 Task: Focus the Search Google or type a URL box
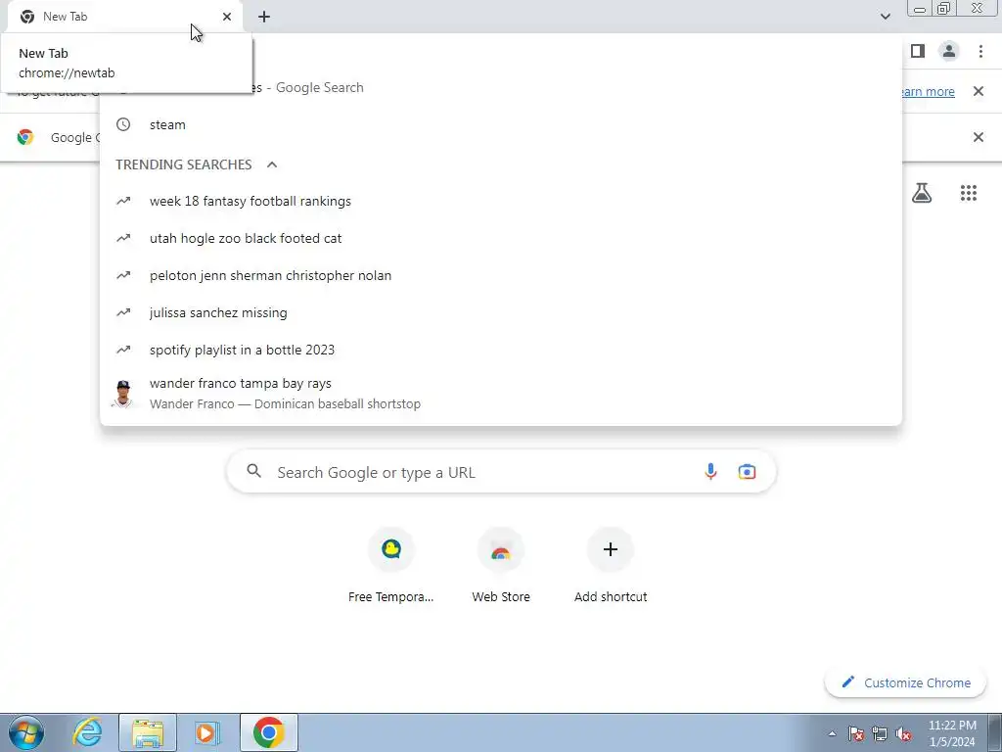501,472
